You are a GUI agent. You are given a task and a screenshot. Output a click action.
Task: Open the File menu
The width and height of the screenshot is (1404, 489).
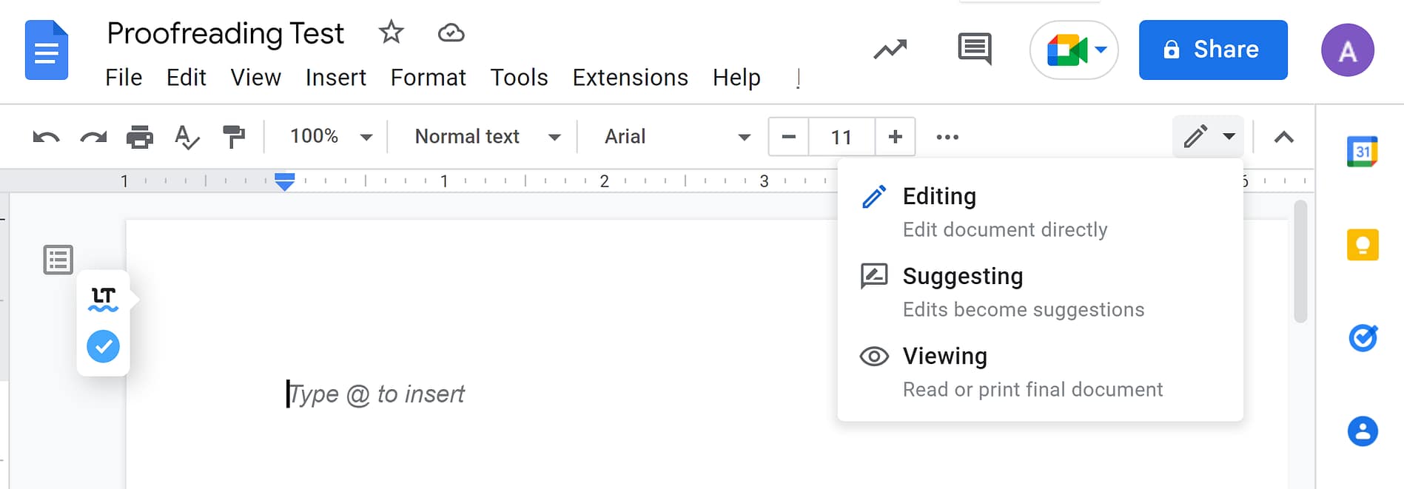coord(124,77)
